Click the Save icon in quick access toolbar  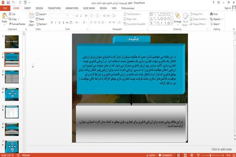pos(8,3)
